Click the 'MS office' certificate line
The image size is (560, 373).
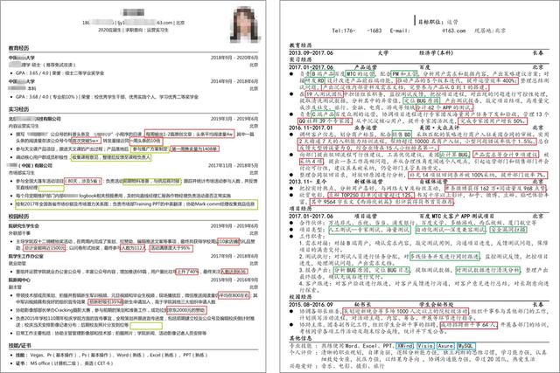(x=64, y=363)
